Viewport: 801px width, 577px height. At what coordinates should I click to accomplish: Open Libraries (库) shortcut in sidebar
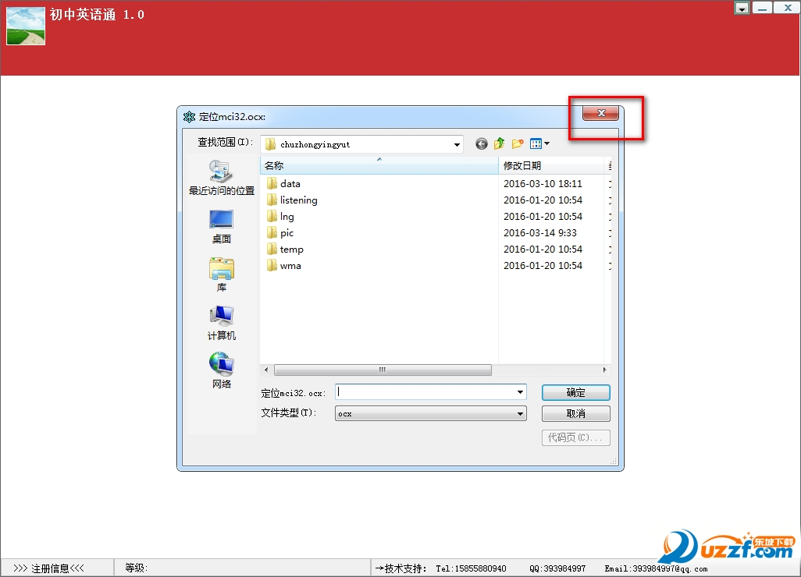point(221,275)
